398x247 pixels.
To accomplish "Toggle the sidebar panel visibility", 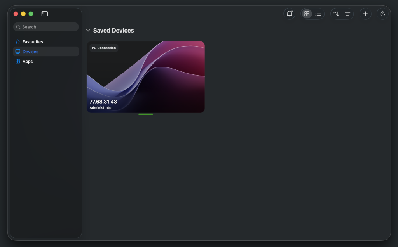I will pos(45,14).
